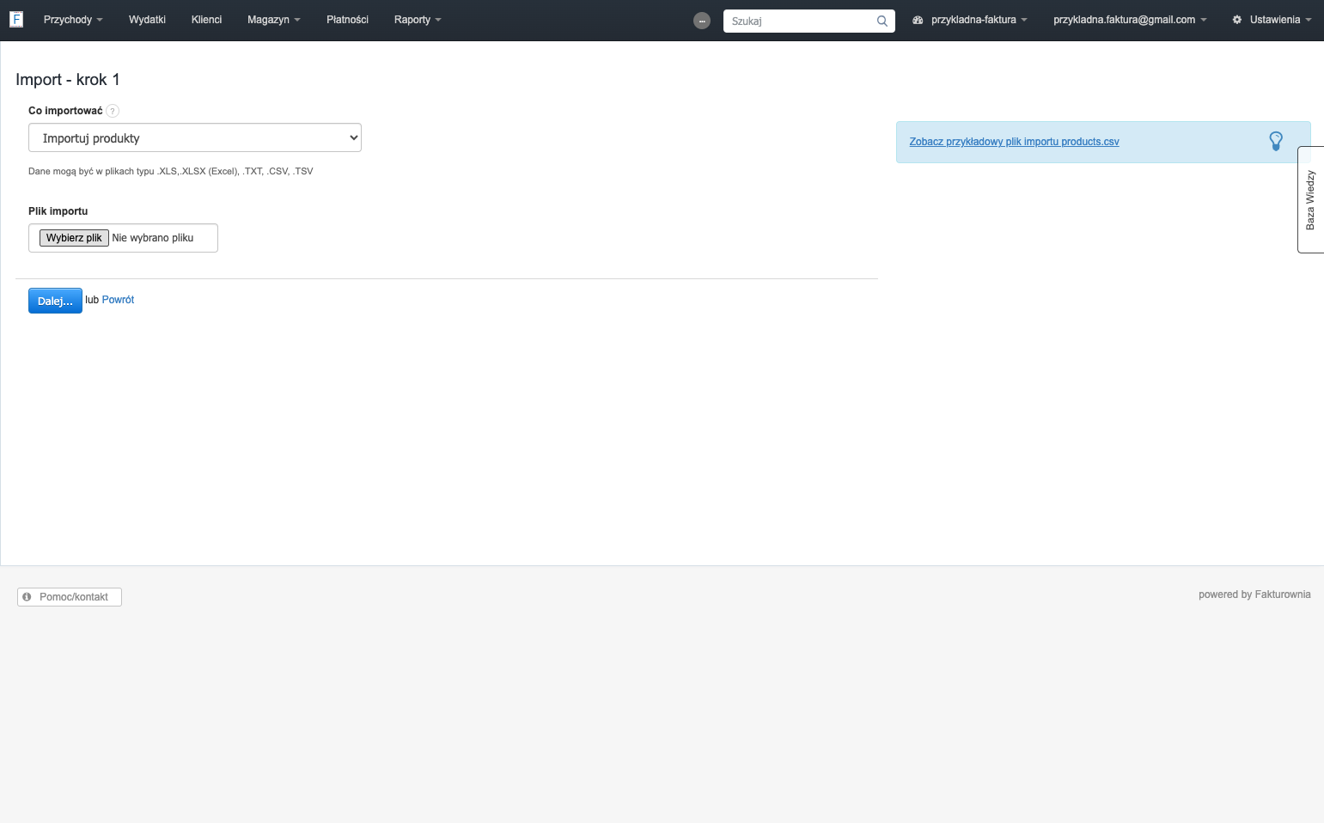Open the Importuj produkty select box
Viewport: 1324px width, 823px height.
click(x=195, y=137)
